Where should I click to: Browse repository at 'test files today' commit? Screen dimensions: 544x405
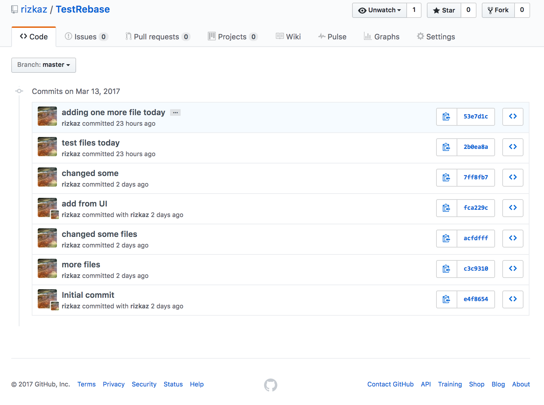click(513, 147)
